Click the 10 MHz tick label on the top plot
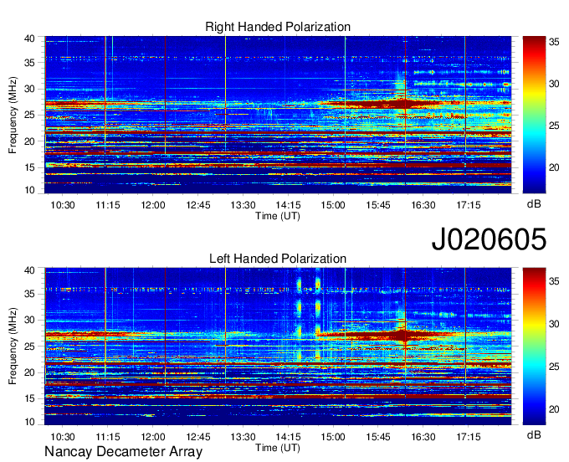 coord(29,190)
